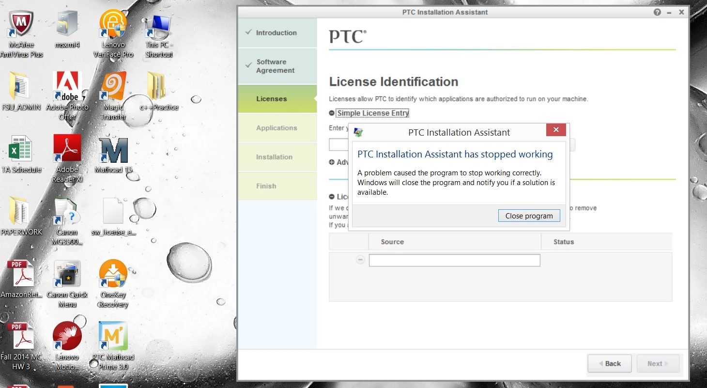Open the c++Practice folder
The image size is (707, 388).
point(158,86)
